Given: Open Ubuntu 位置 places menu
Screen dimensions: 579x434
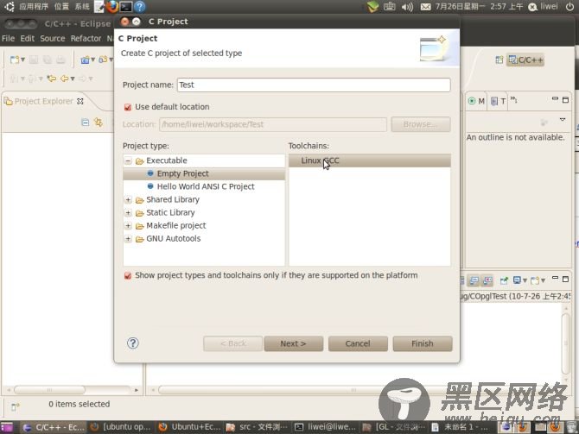Looking at the screenshot, I should point(61,6).
